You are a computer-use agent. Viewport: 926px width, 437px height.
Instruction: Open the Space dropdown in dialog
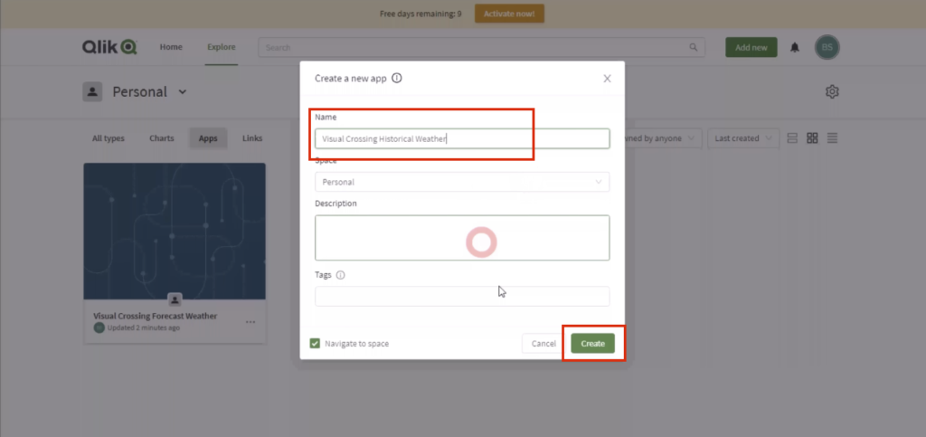coord(462,182)
